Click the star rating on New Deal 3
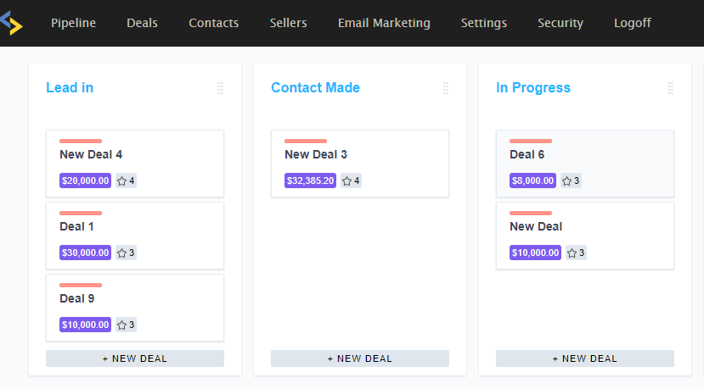This screenshot has width=704, height=389. [351, 181]
